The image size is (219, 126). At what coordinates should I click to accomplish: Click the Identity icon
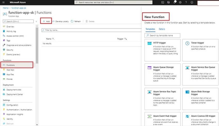click(x=4, y=119)
